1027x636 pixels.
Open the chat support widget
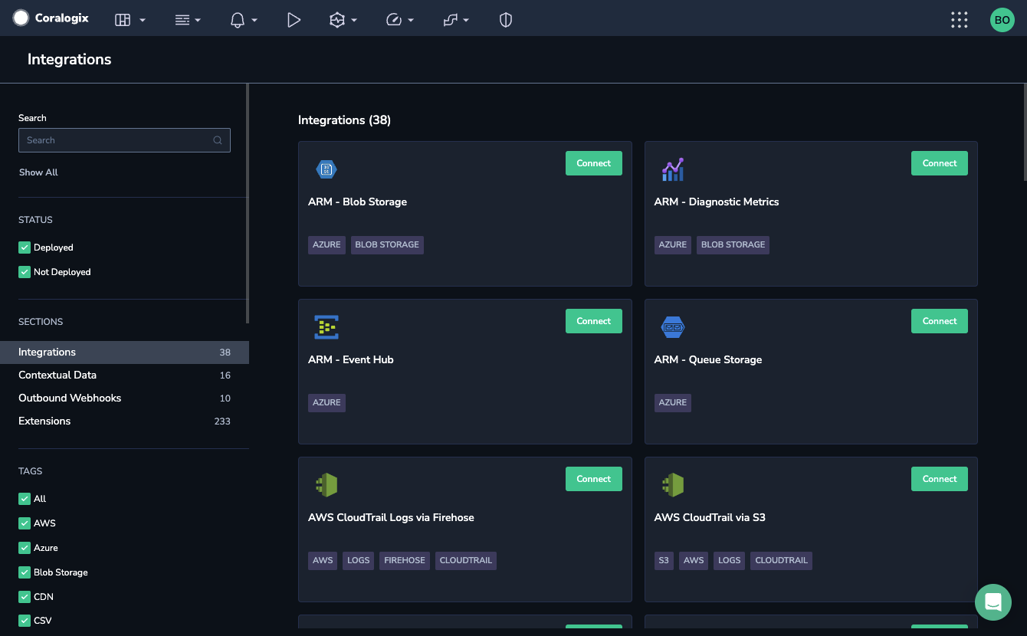(x=993, y=602)
